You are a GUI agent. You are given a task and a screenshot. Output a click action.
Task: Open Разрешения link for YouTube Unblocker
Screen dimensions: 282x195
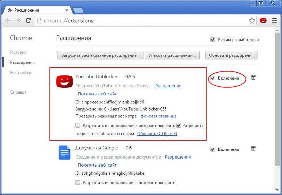click(x=168, y=86)
